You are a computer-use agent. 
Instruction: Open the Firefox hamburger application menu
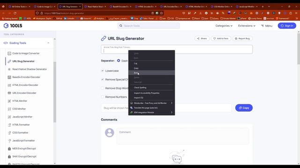pos(296,13)
